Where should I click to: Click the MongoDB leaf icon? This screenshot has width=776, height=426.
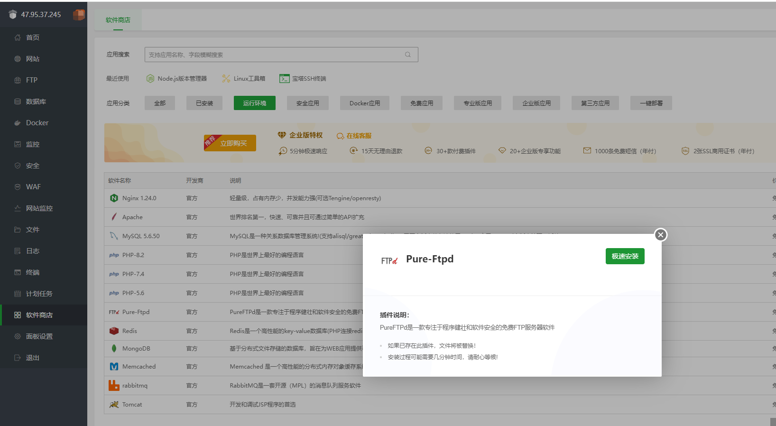point(114,349)
